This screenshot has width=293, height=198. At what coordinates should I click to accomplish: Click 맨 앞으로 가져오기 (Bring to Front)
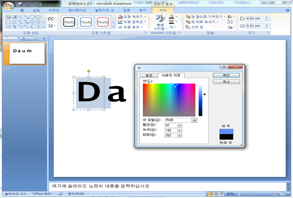click(x=206, y=17)
